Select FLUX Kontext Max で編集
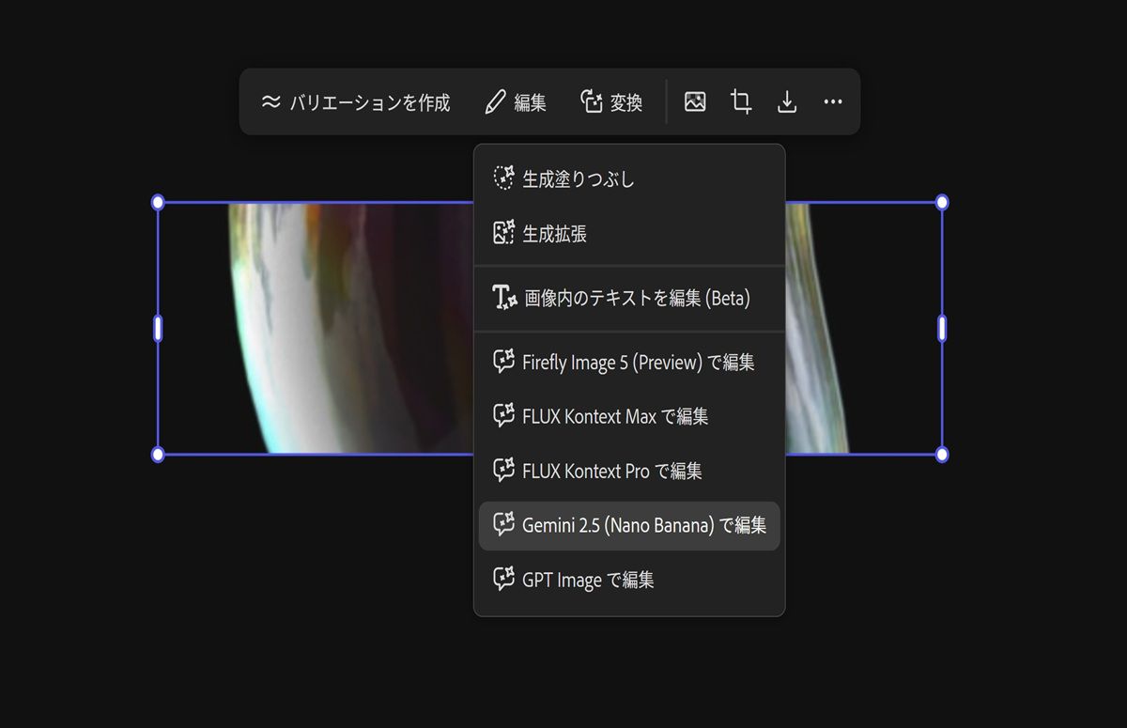 629,416
